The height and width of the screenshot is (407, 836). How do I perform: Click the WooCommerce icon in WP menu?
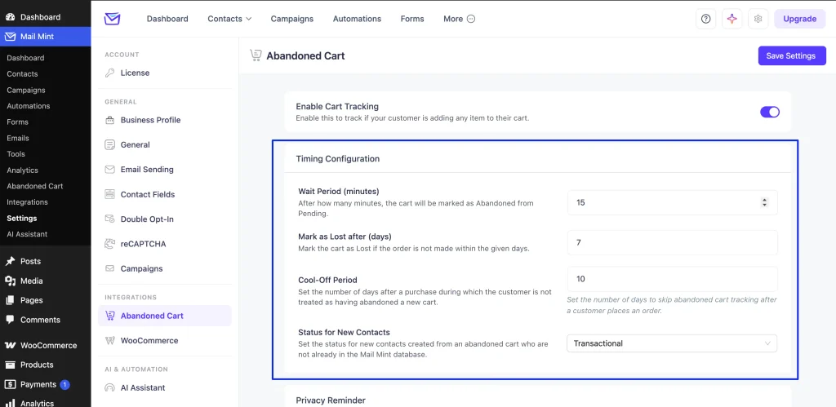(10, 345)
